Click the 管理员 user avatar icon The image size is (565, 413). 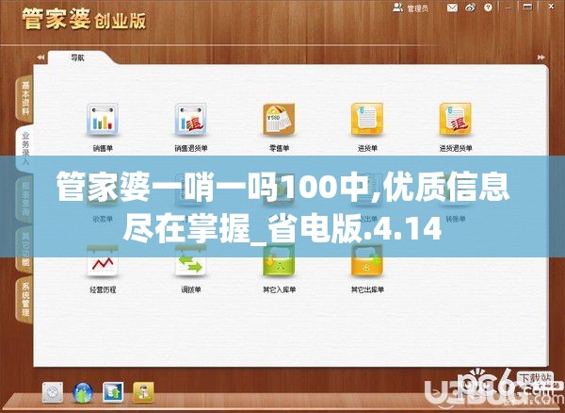[397, 8]
